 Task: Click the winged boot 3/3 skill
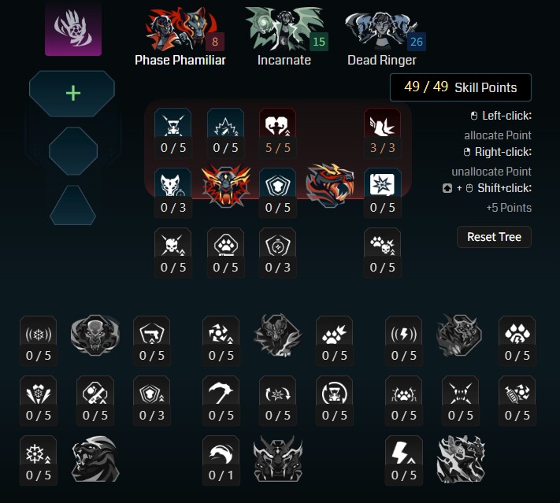pos(382,132)
